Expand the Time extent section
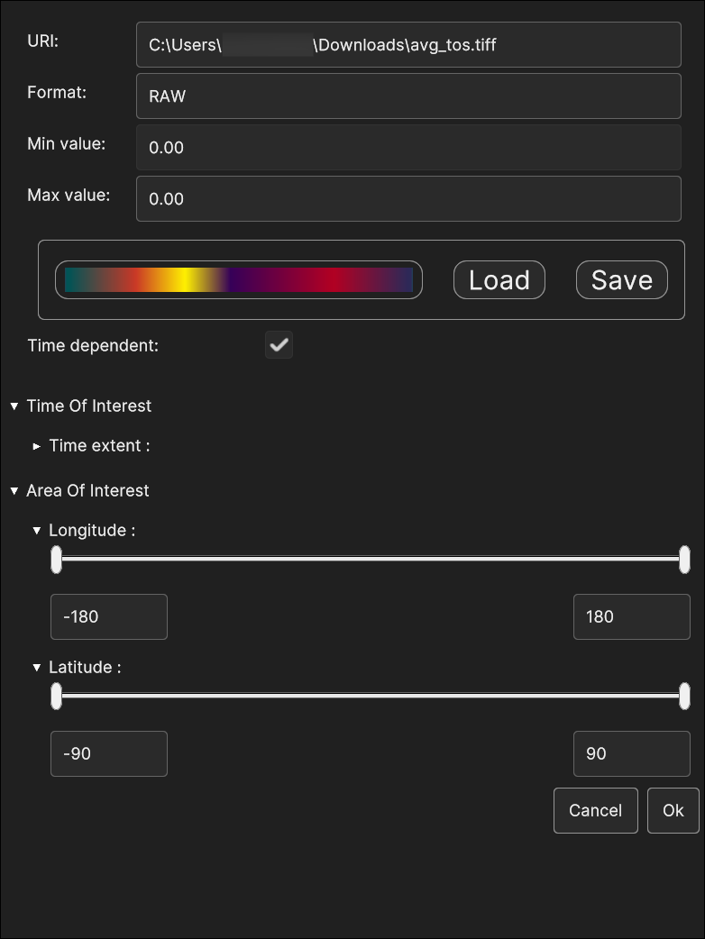Screen dimensions: 705x939 point(37,446)
